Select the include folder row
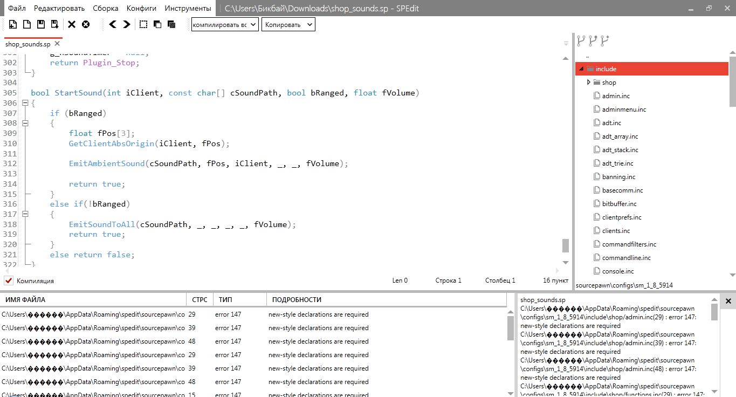This screenshot has height=397, width=736. [x=652, y=69]
